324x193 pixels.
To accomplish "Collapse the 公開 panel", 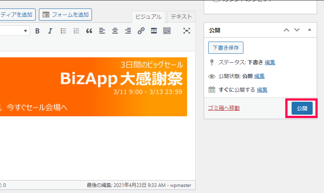I will [309, 30].
